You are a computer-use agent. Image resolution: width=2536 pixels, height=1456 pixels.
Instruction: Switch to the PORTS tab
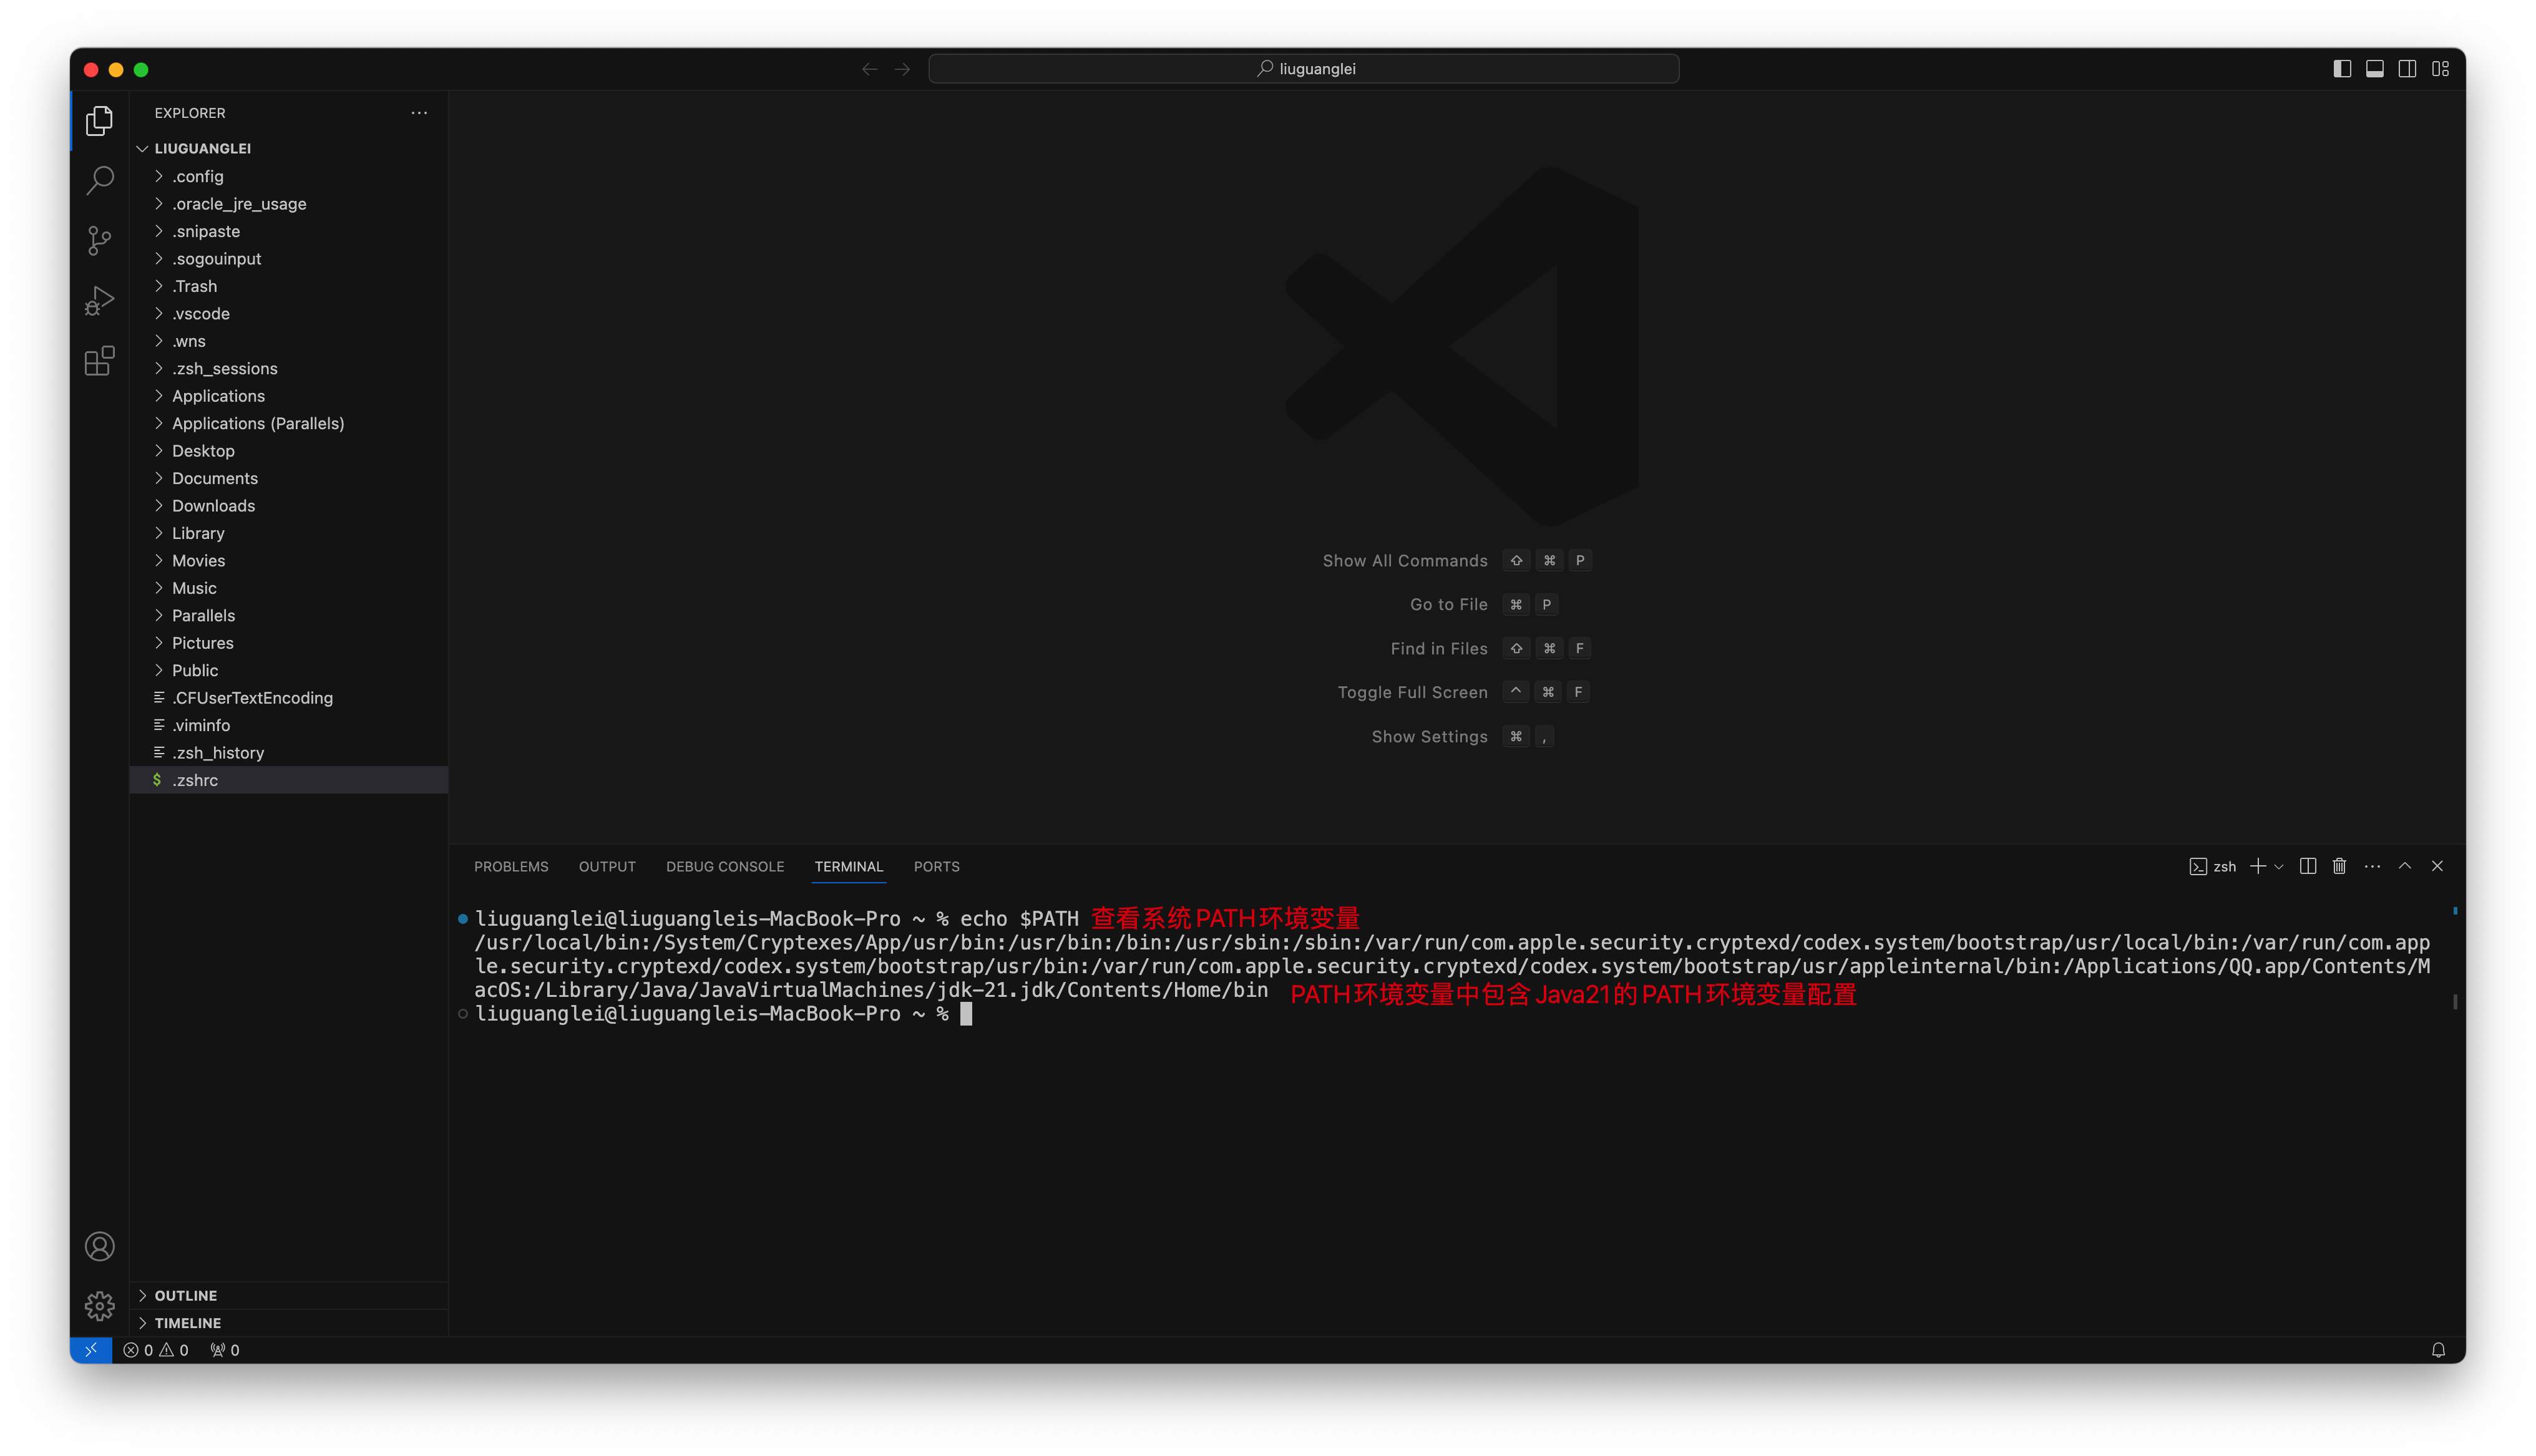pyautogui.click(x=936, y=866)
